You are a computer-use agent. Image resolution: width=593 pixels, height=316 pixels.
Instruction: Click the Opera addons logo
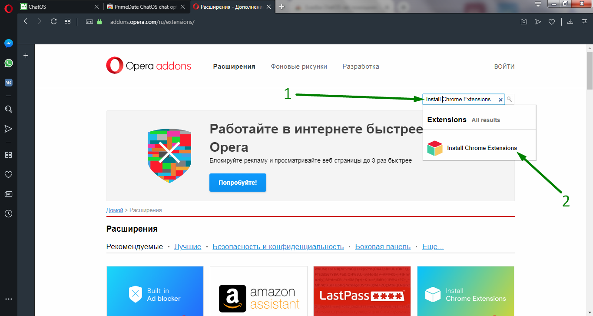[x=149, y=66]
